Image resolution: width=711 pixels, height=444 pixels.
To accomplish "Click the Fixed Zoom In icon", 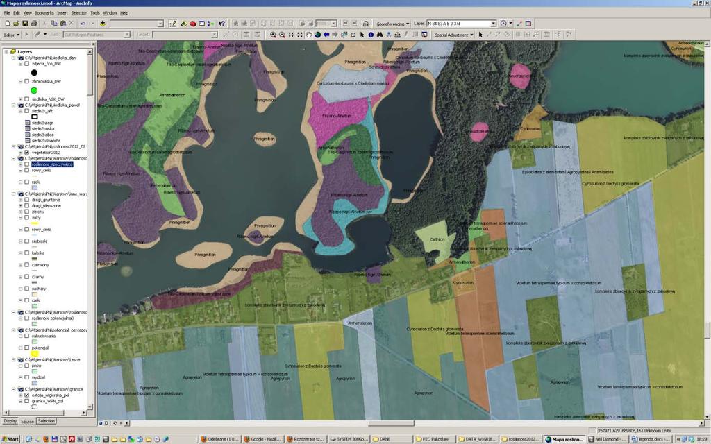I will tap(291, 35).
